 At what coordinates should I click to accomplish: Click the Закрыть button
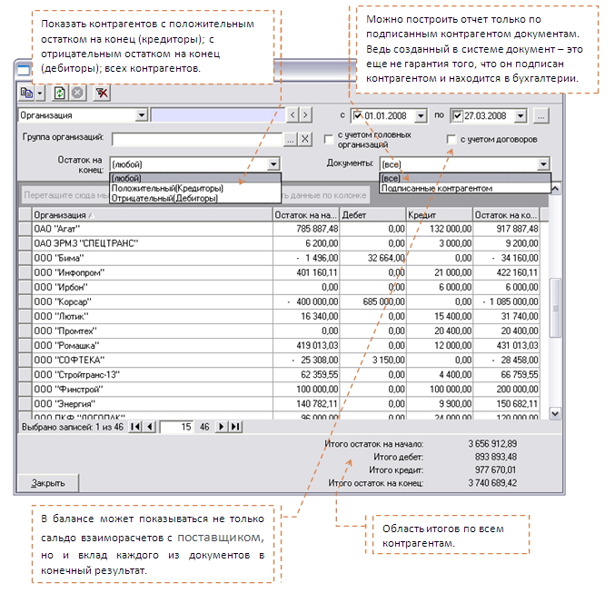click(x=48, y=483)
